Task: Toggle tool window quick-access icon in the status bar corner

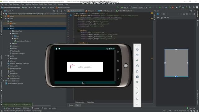Action: click(2, 111)
